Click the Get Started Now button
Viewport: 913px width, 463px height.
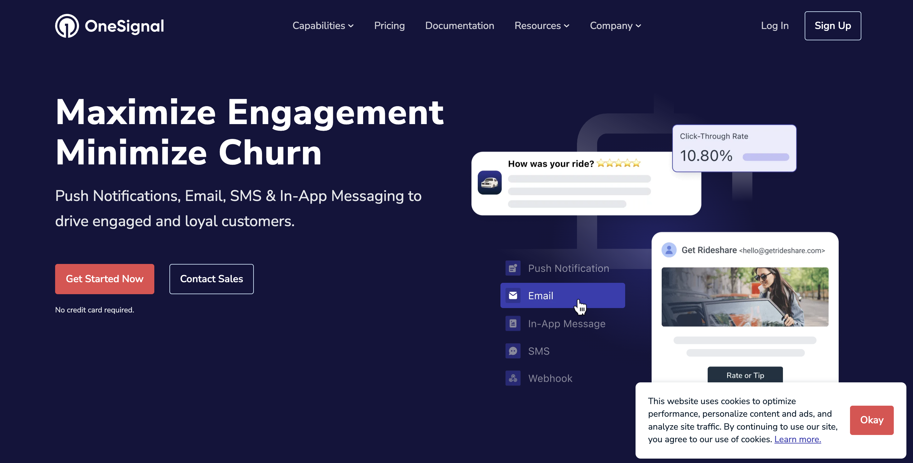[105, 279]
